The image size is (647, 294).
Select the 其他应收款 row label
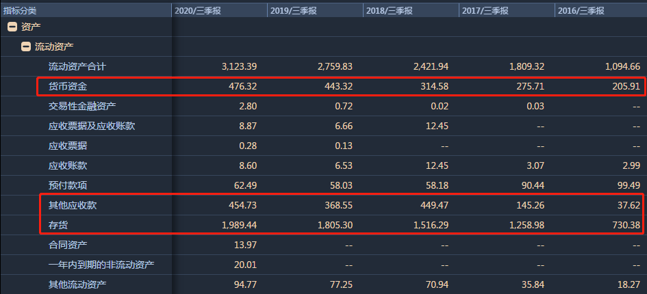pyautogui.click(x=73, y=205)
